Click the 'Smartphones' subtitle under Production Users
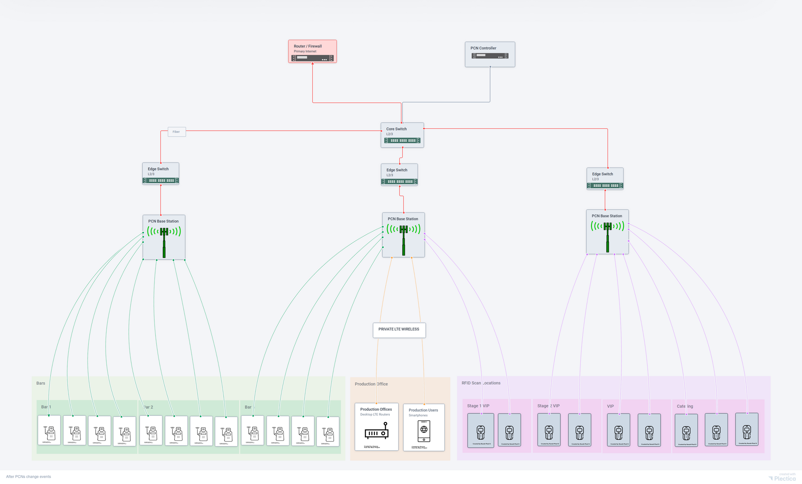The image size is (802, 484). (418, 415)
